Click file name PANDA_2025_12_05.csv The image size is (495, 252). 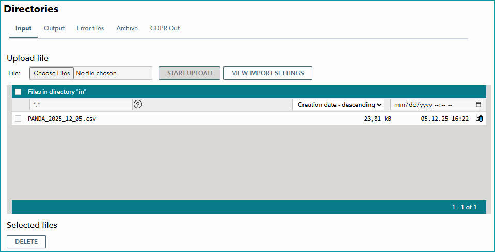[62, 119]
